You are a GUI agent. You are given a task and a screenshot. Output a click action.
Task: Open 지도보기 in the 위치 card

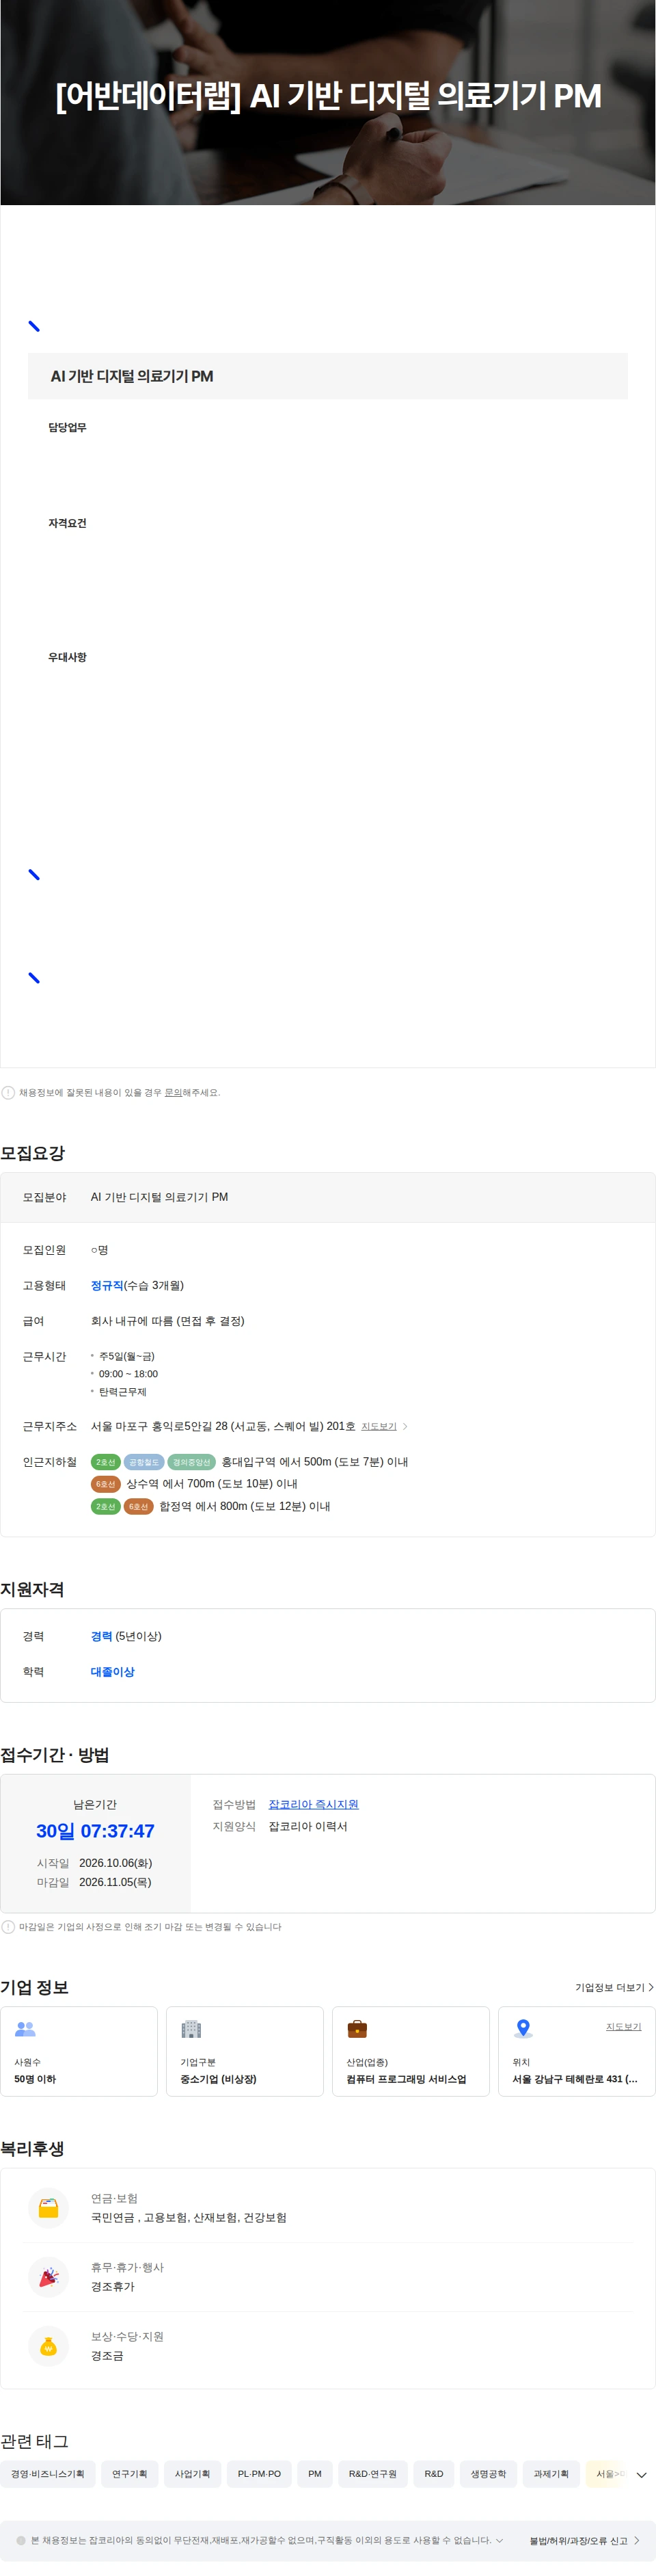click(x=623, y=2027)
